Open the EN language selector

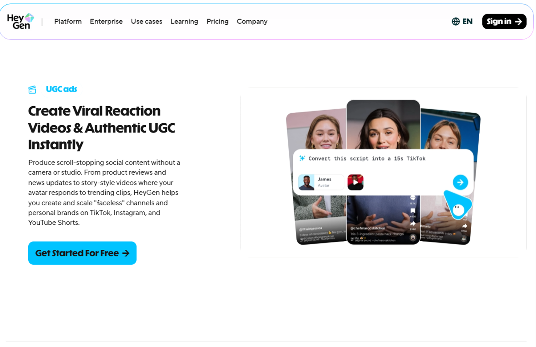(x=467, y=22)
